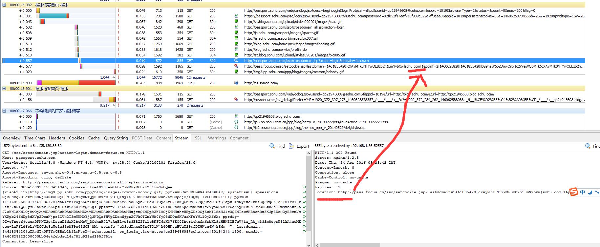
Task: Click the Chinese mode icon in Sogou bar
Action: pyautogui.click(x=582, y=192)
